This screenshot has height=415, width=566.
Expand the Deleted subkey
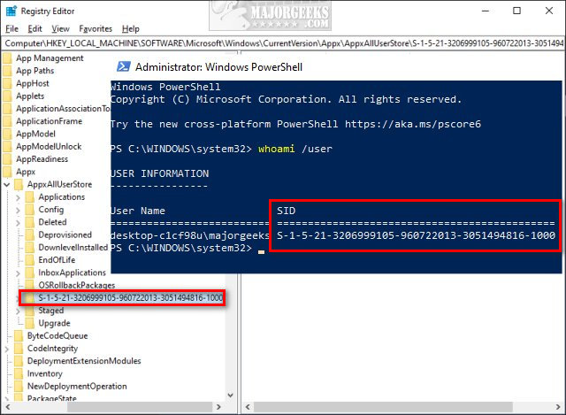tap(18, 223)
